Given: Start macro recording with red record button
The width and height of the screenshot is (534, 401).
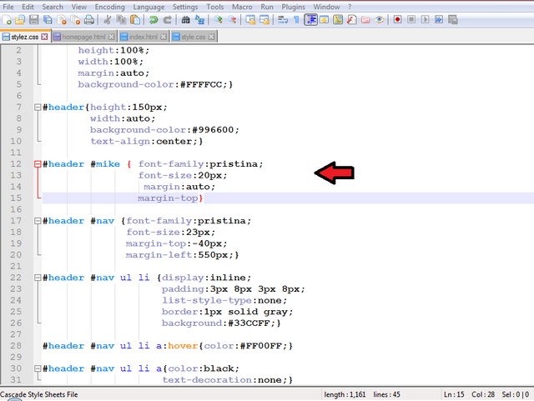Looking at the screenshot, I should tap(398, 19).
